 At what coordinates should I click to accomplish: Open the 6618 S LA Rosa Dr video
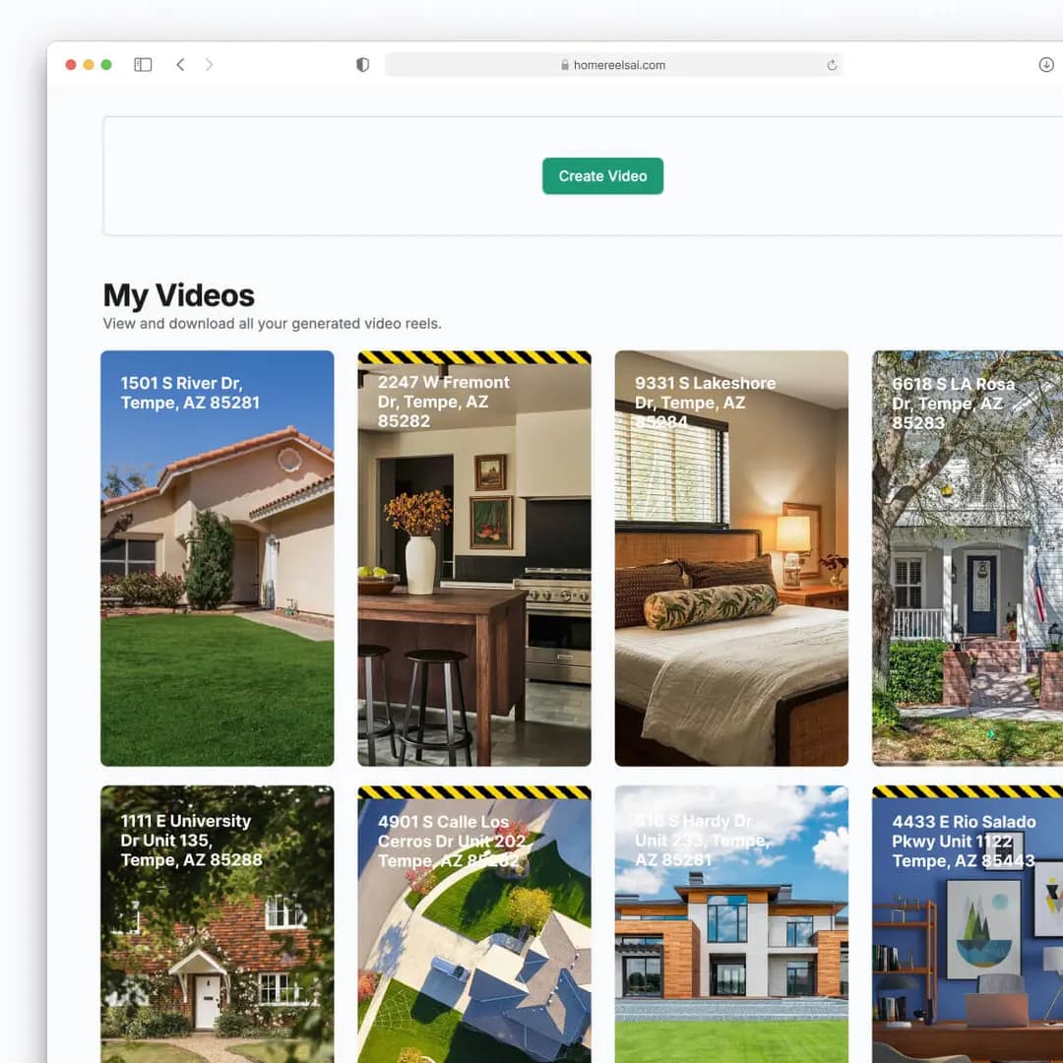[x=968, y=558]
